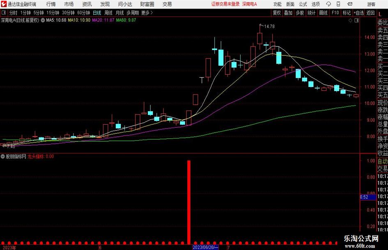Expand the 股朋指标网 indicator arrow
388x250 pixels.
(3, 156)
